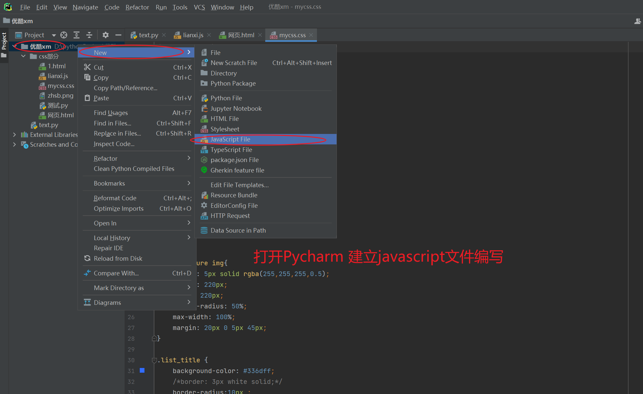Fold the .list_title CSS block

coord(154,360)
